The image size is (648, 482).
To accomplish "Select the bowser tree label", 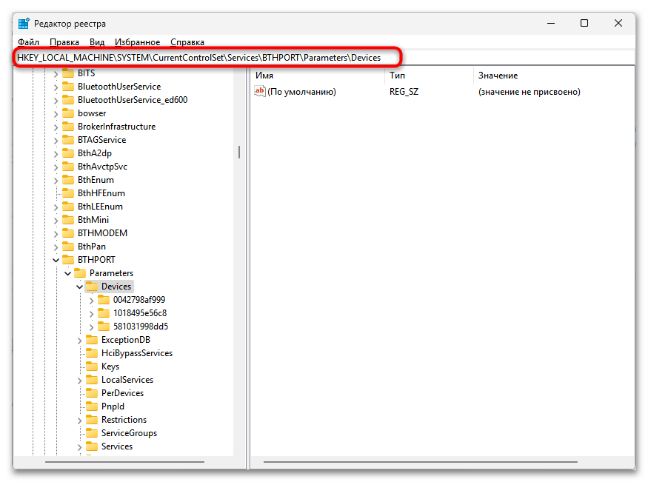I will tap(92, 113).
